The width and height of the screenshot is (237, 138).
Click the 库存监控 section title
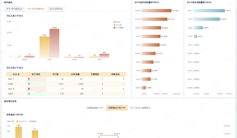tap(8, 2)
